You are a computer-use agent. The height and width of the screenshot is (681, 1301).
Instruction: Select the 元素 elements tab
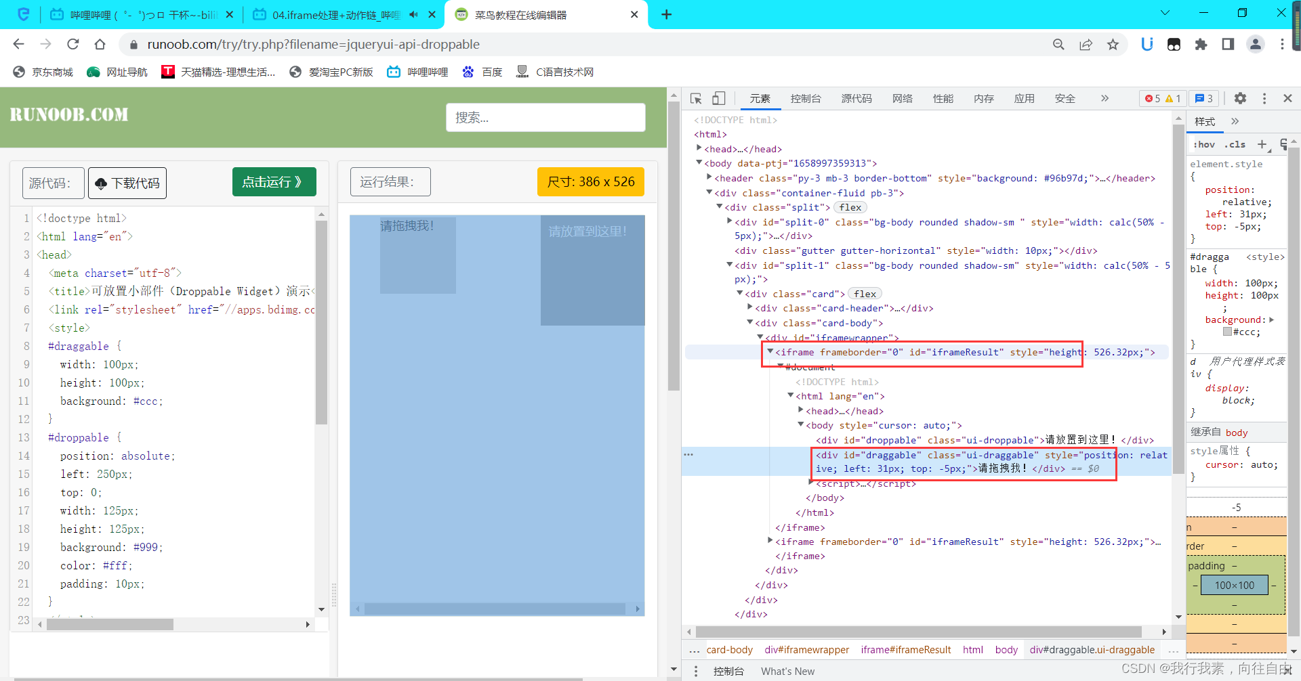[x=760, y=98]
